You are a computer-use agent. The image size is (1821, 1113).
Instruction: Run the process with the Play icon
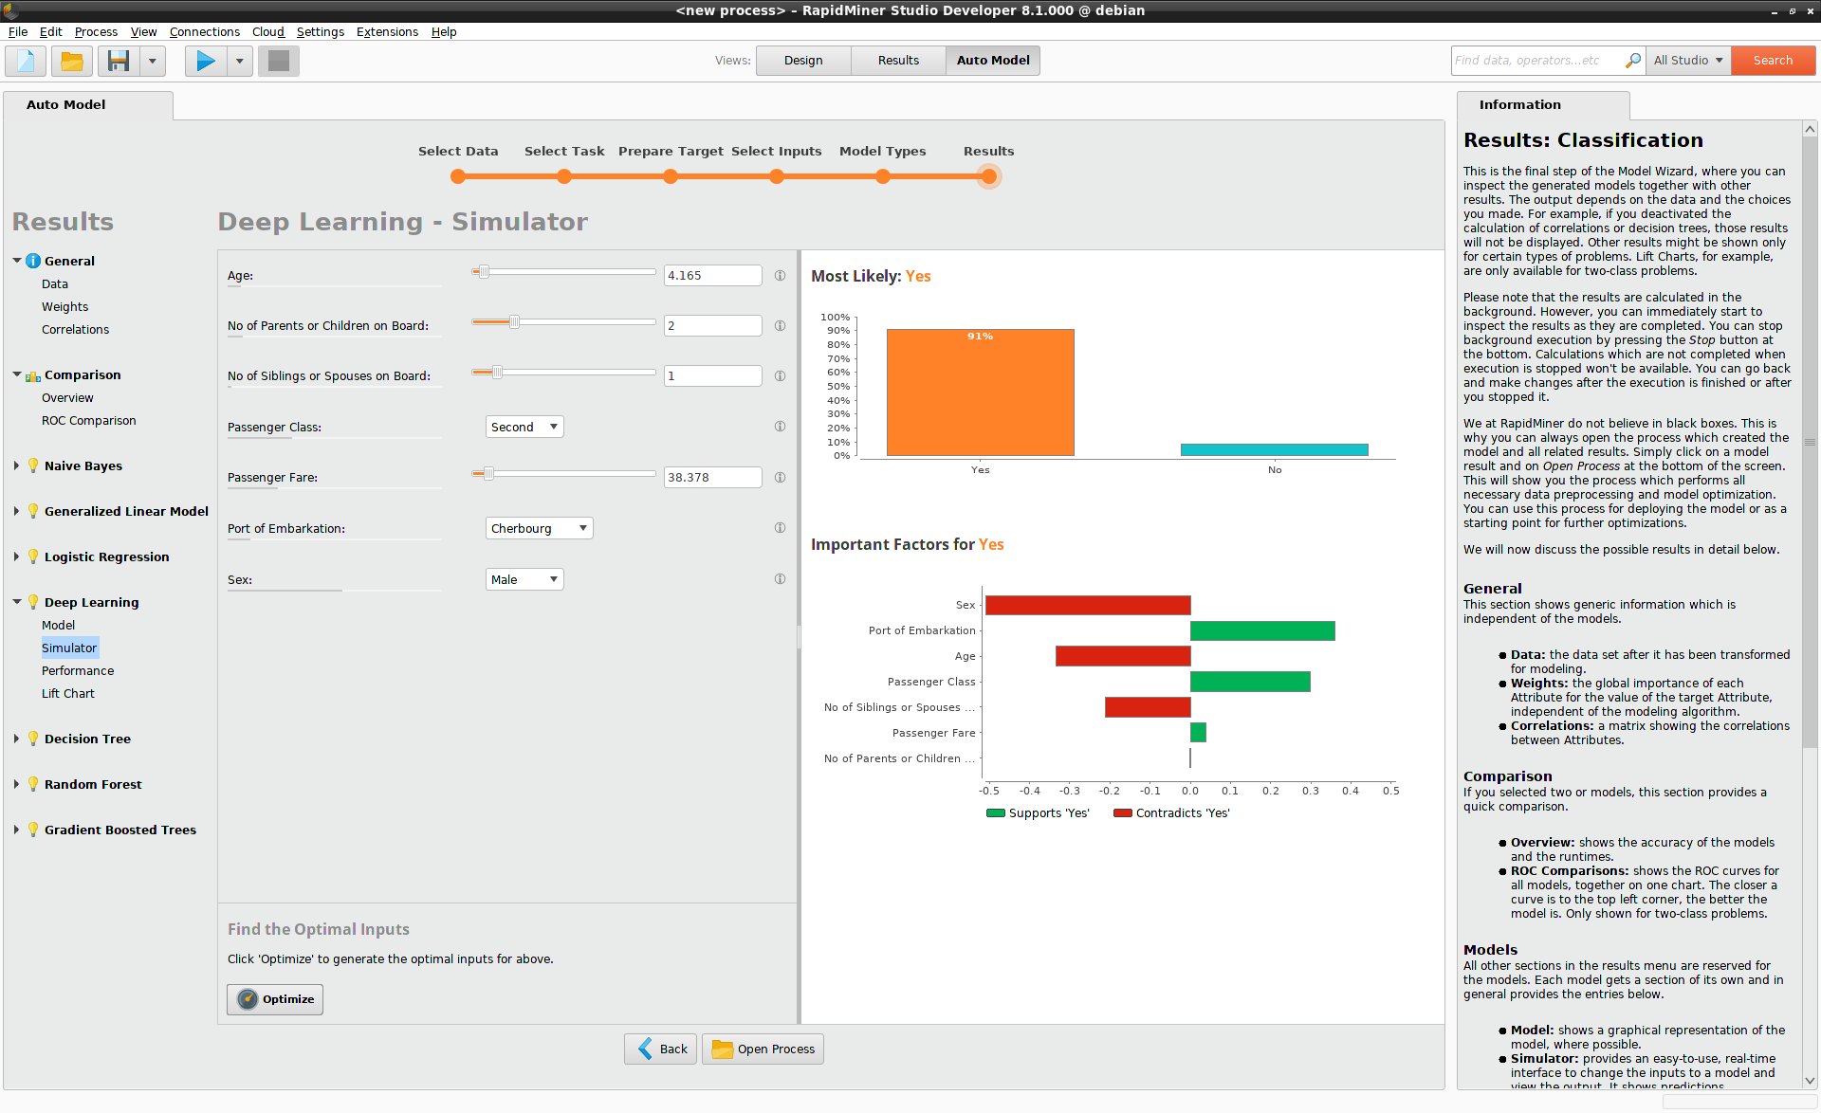(206, 61)
